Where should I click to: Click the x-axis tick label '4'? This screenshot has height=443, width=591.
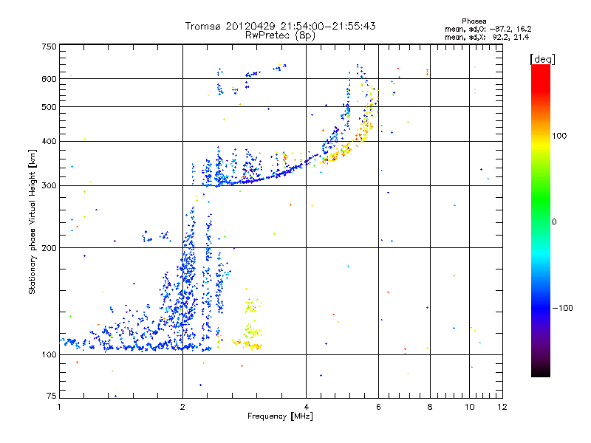pos(306,407)
